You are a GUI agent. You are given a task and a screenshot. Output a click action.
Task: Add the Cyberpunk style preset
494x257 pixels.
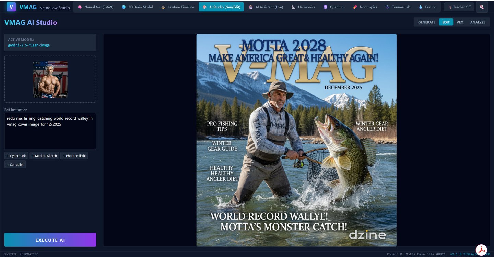pyautogui.click(x=16, y=156)
